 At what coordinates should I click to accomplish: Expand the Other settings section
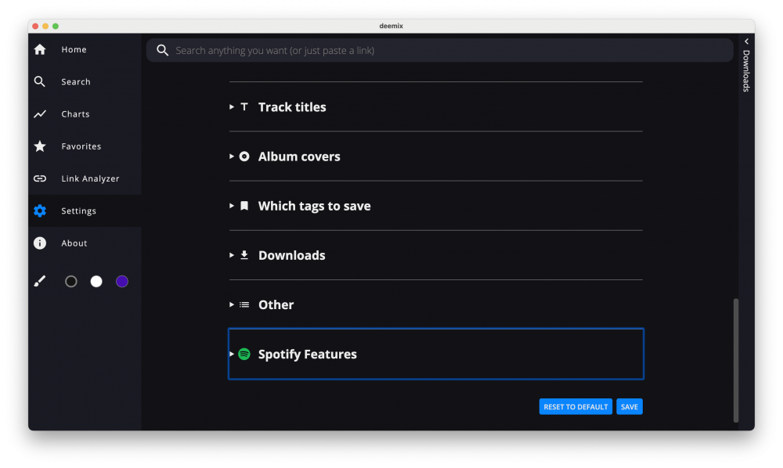(x=276, y=305)
